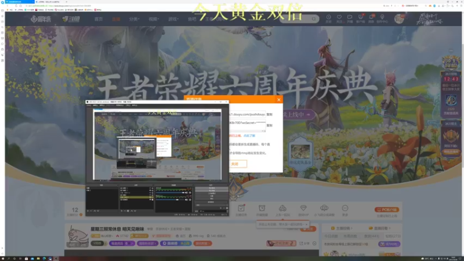Switch to the 本周贡献 tab
The image size is (464, 261).
pos(350,236)
